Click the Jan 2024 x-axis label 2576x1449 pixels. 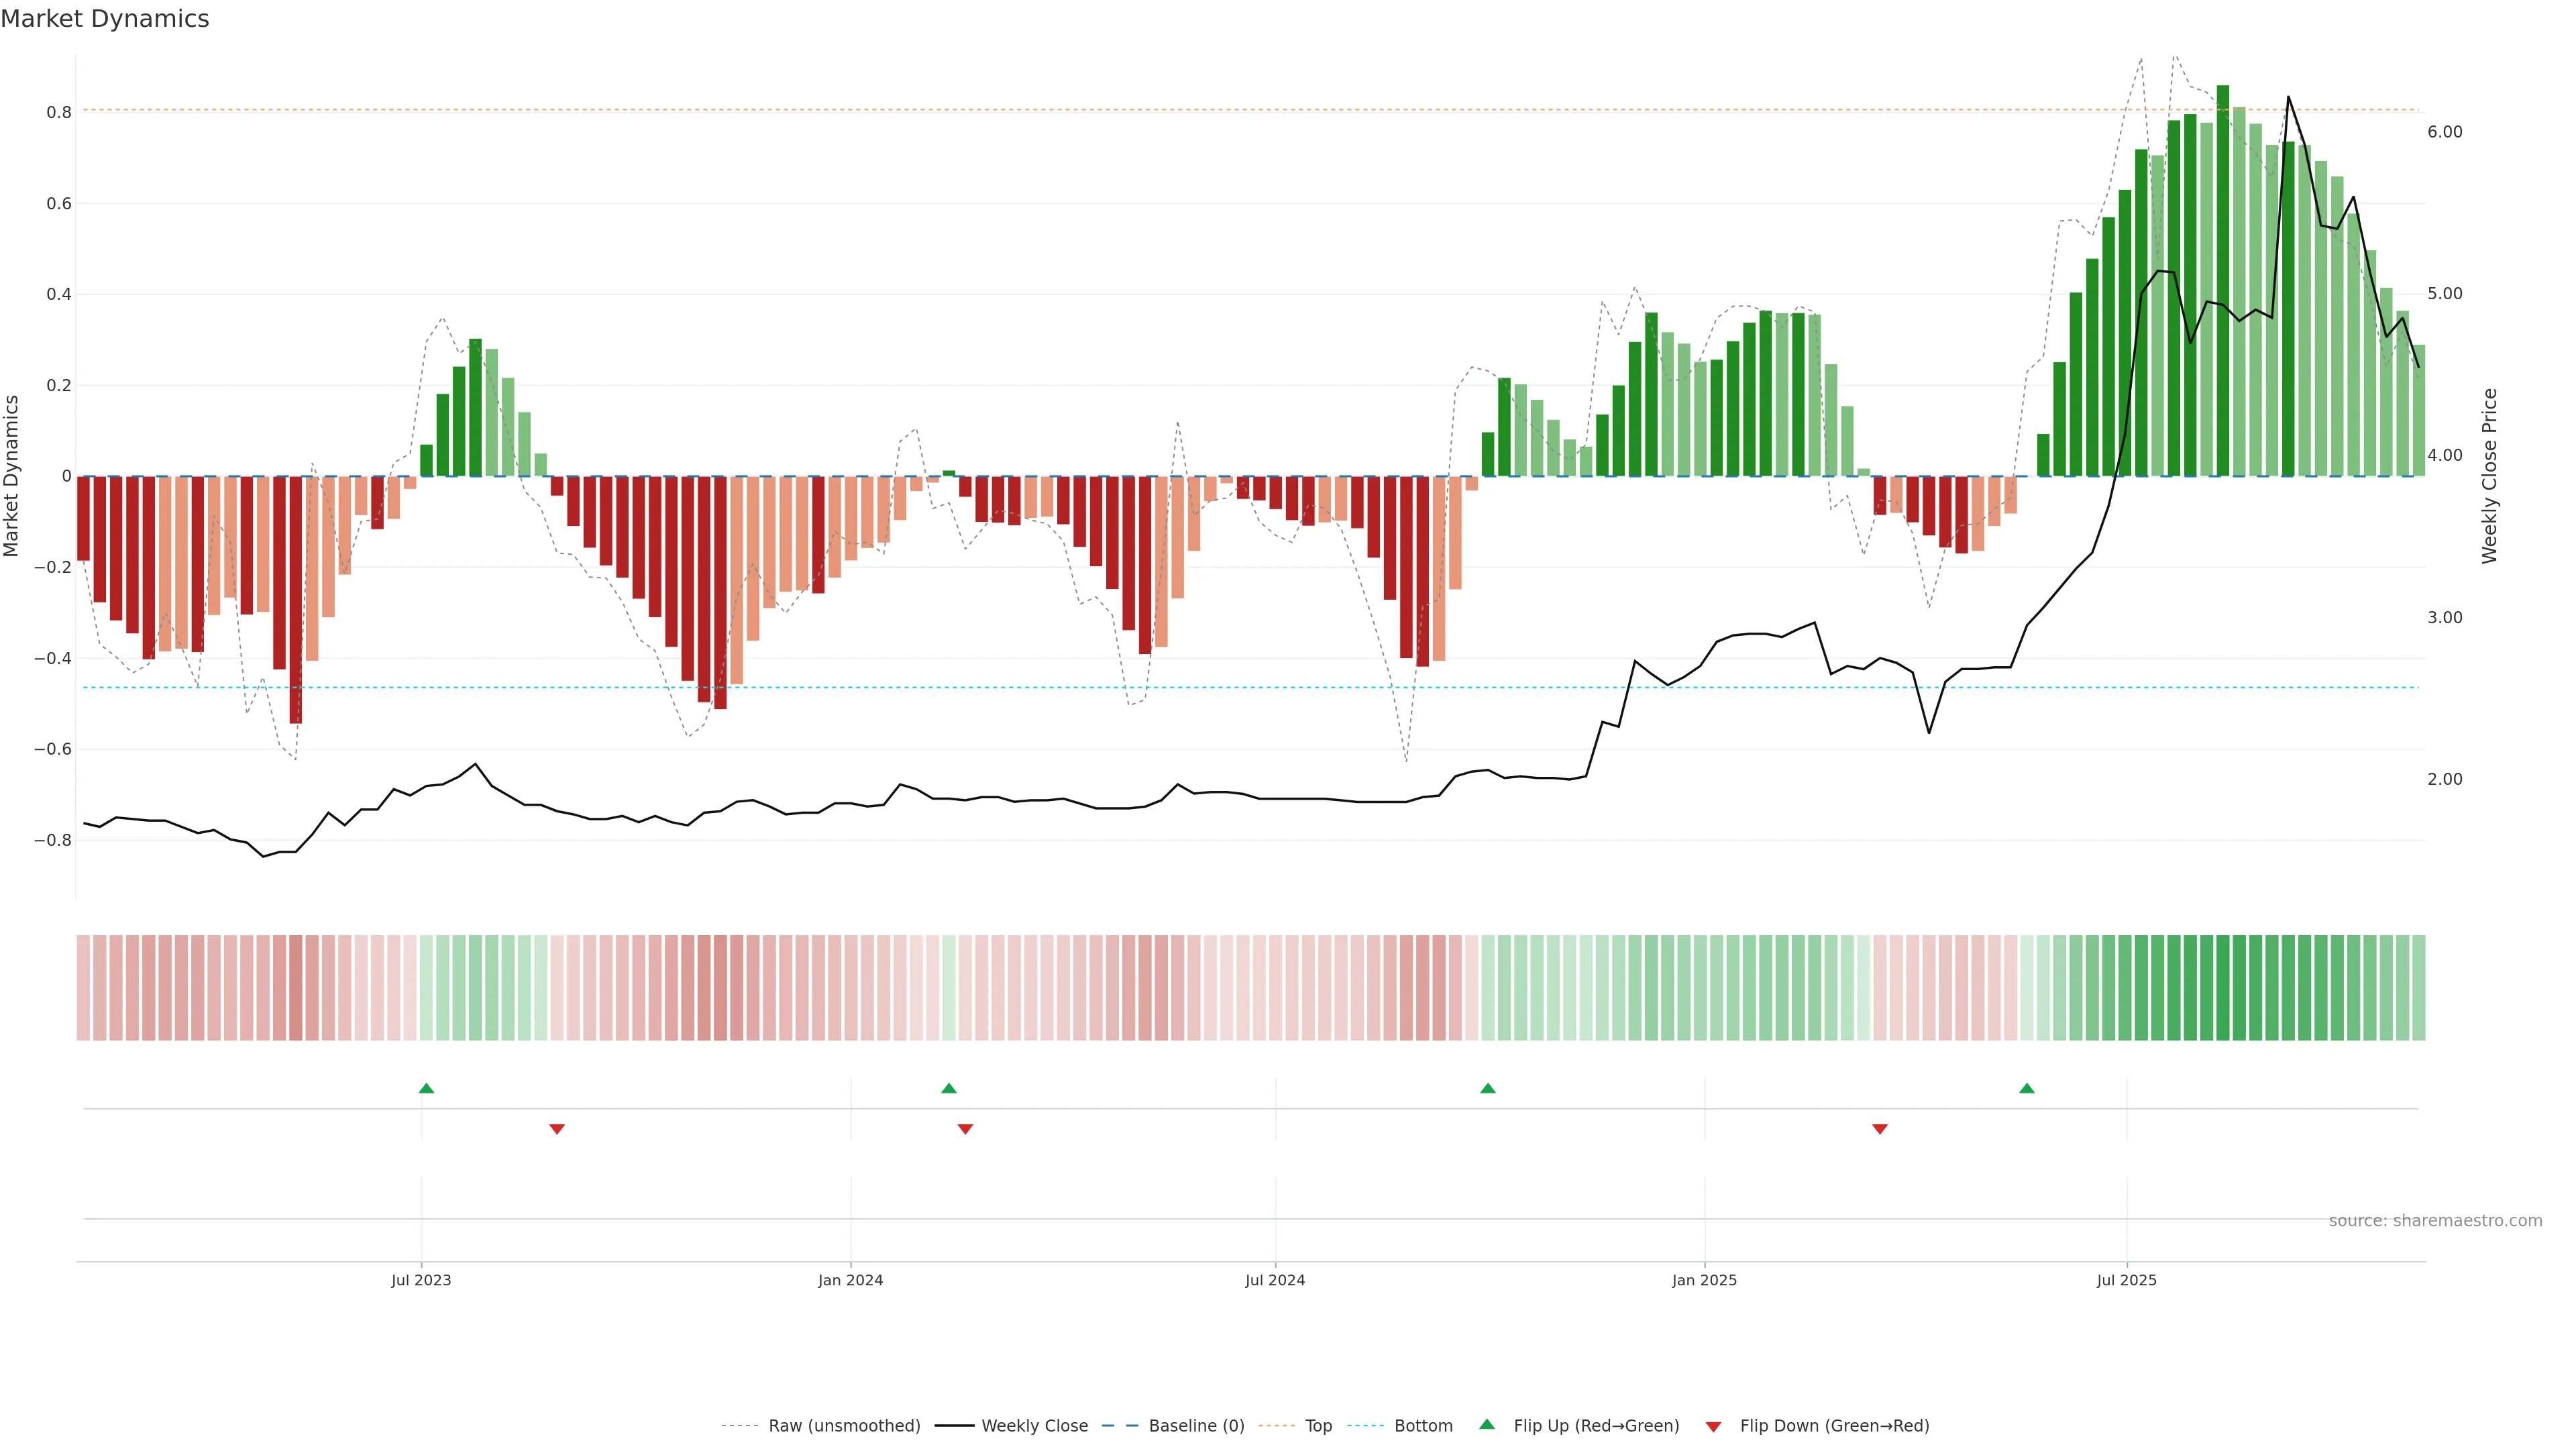(x=850, y=1280)
